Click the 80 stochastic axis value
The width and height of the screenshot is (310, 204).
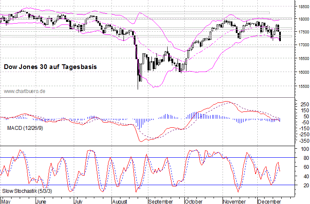[306, 158]
